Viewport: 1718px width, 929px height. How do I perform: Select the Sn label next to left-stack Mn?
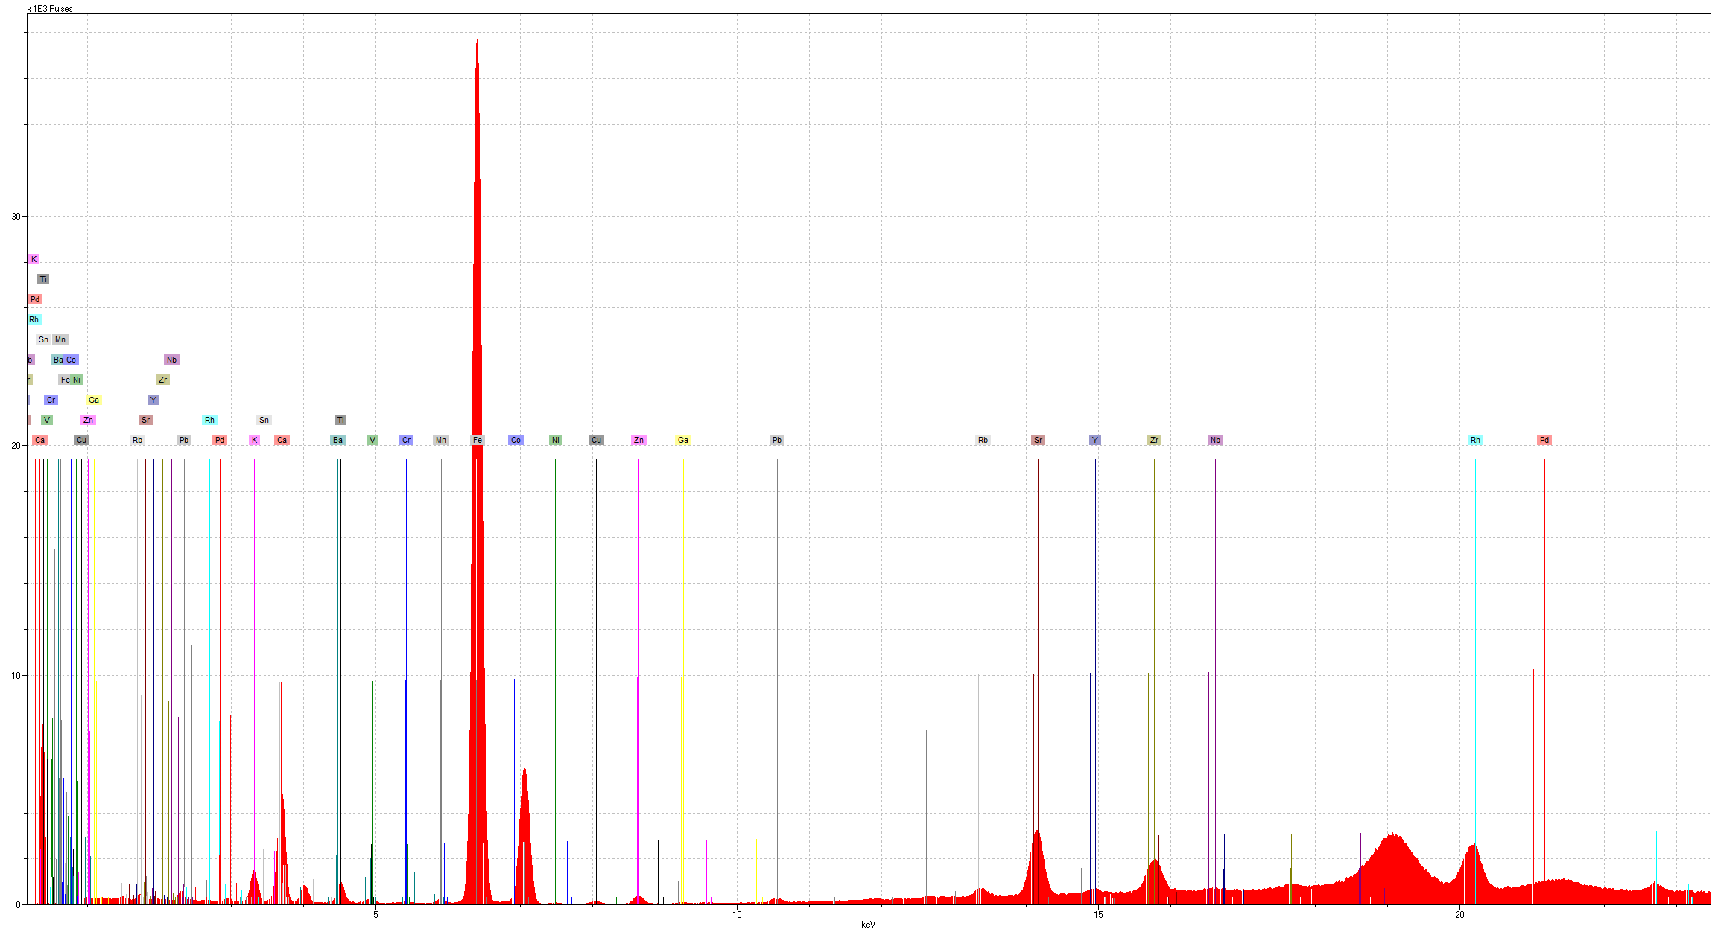pos(43,339)
